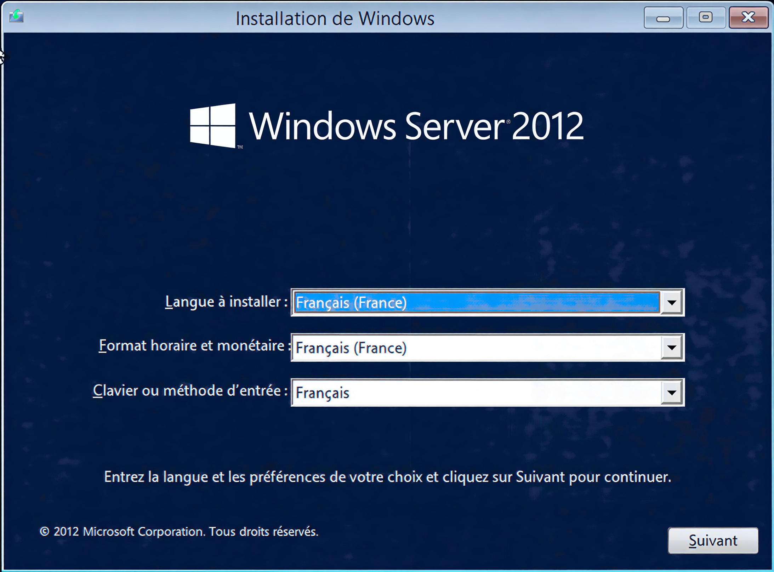Viewport: 774px width, 572px height.
Task: Click the Windows setup icon in title bar
Action: (16, 16)
